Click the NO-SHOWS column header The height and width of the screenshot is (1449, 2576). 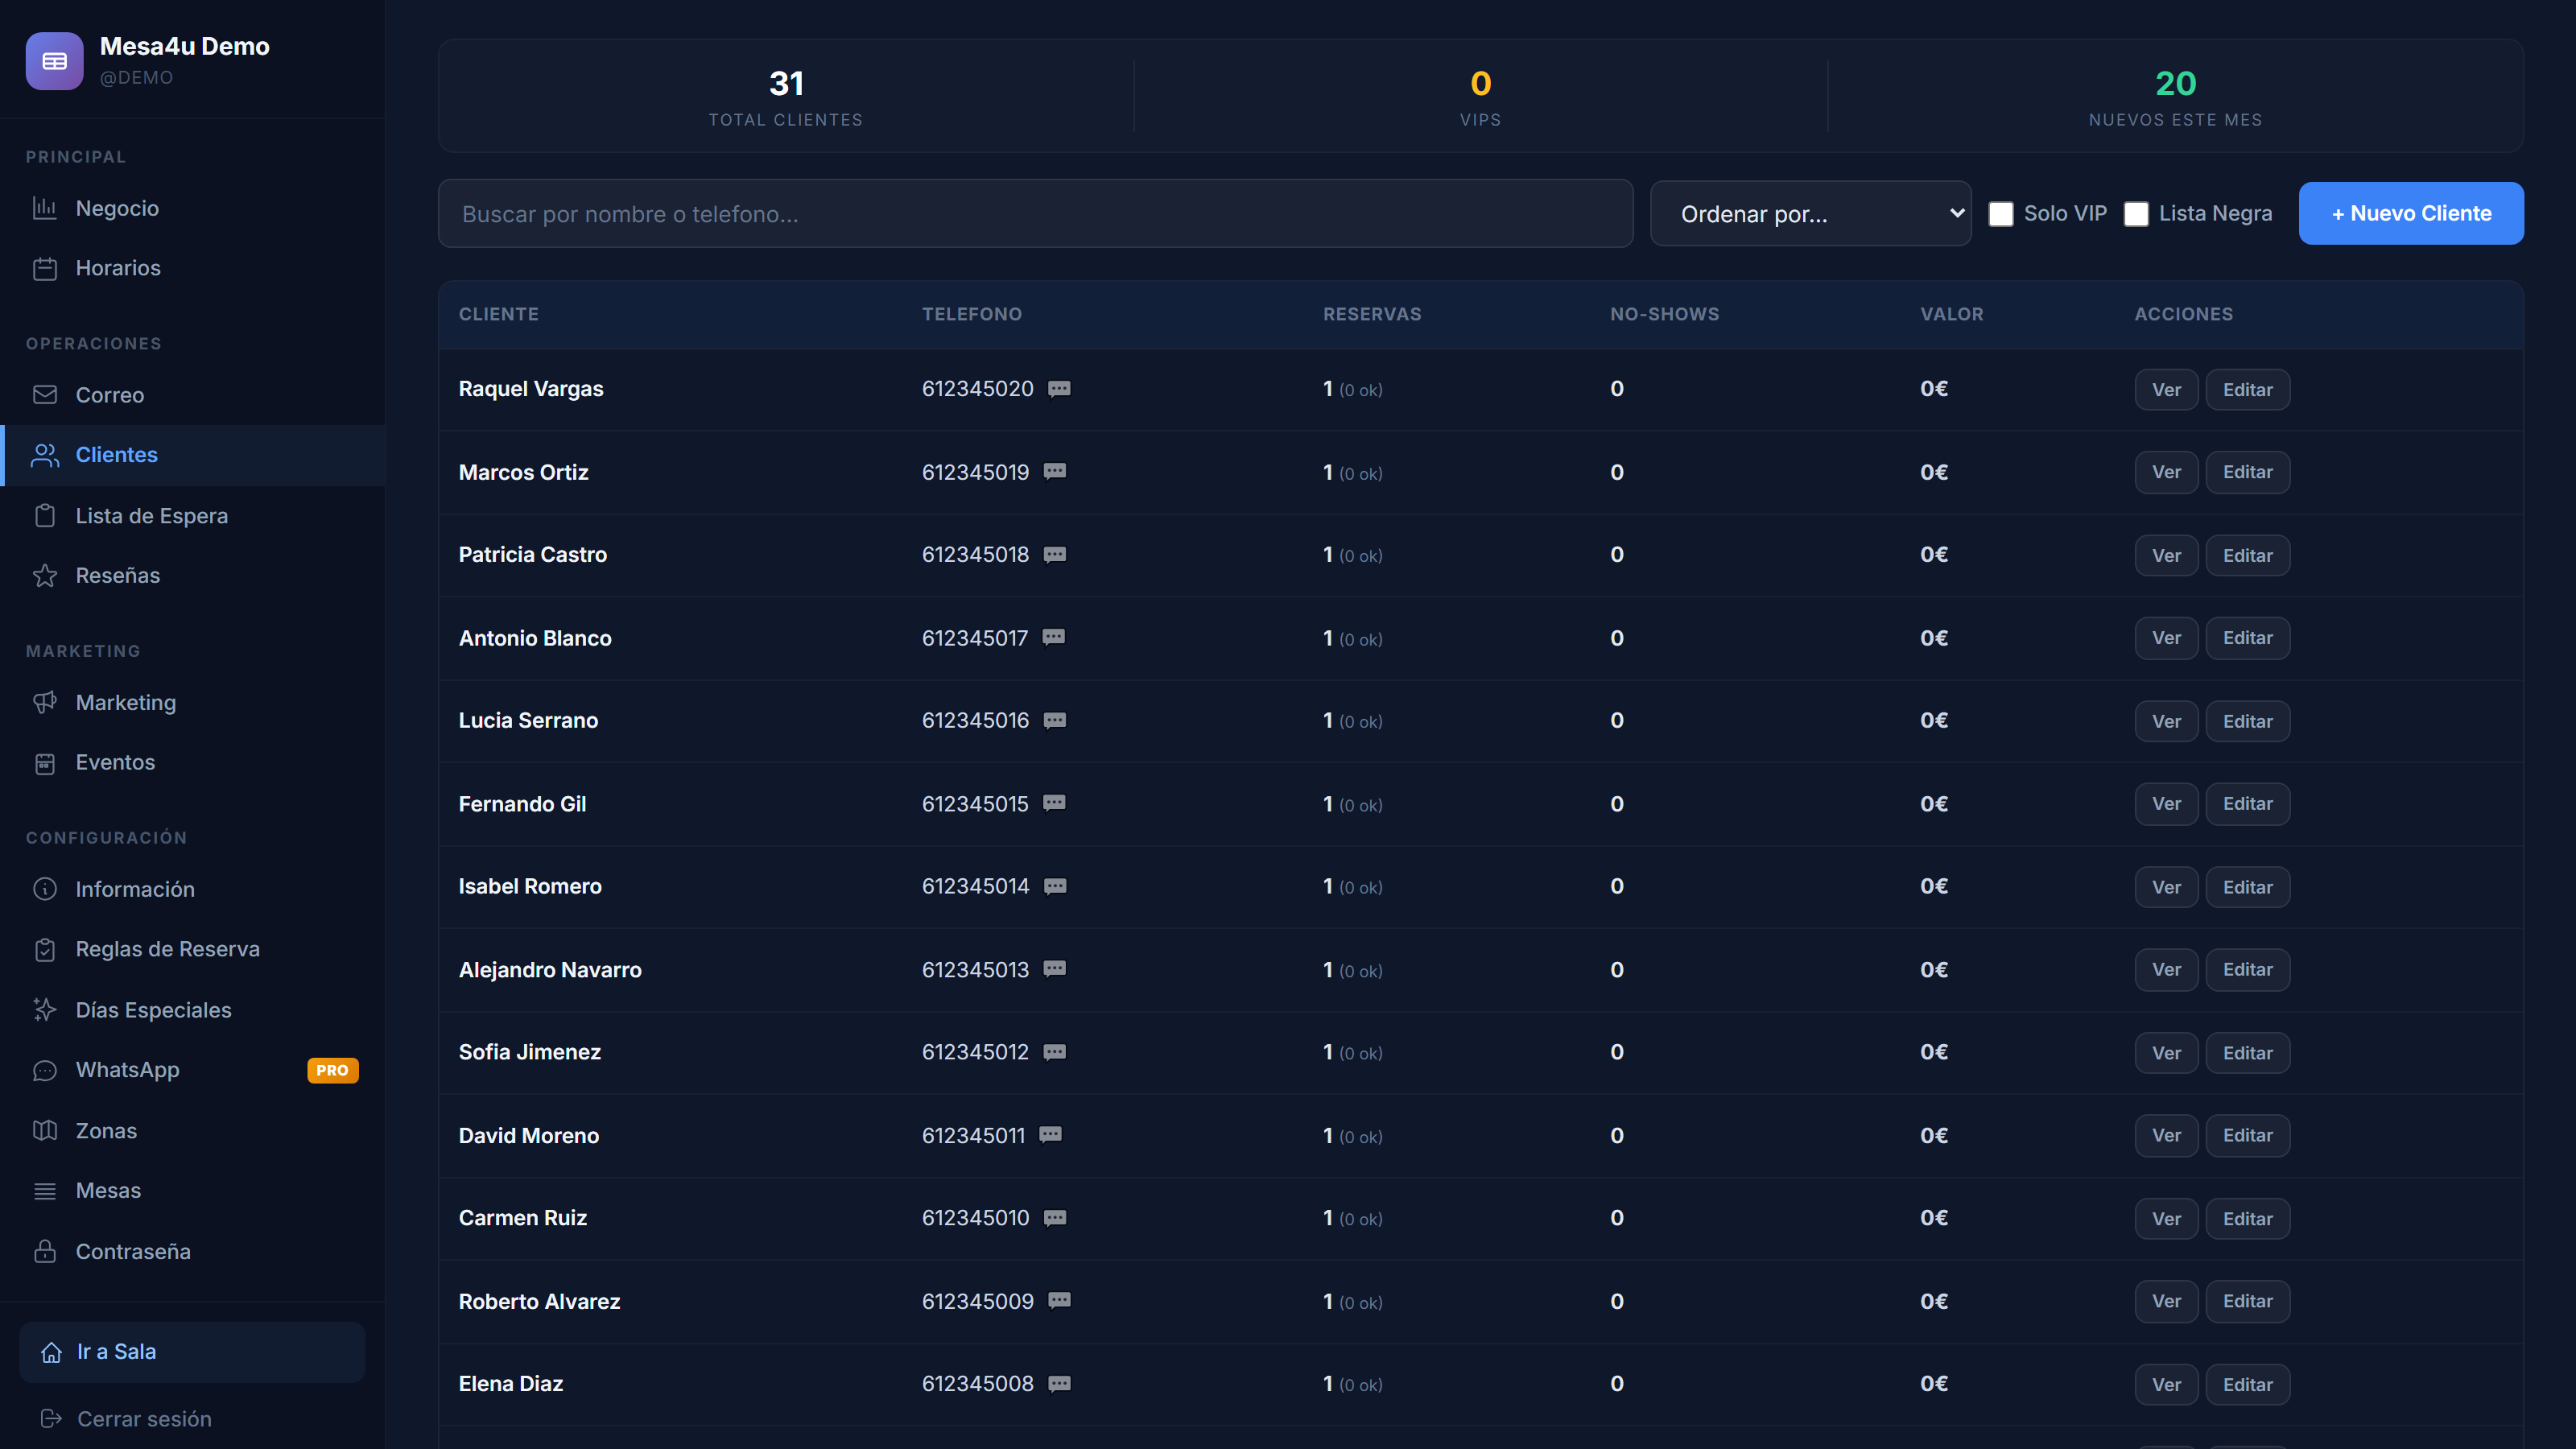tap(1664, 314)
